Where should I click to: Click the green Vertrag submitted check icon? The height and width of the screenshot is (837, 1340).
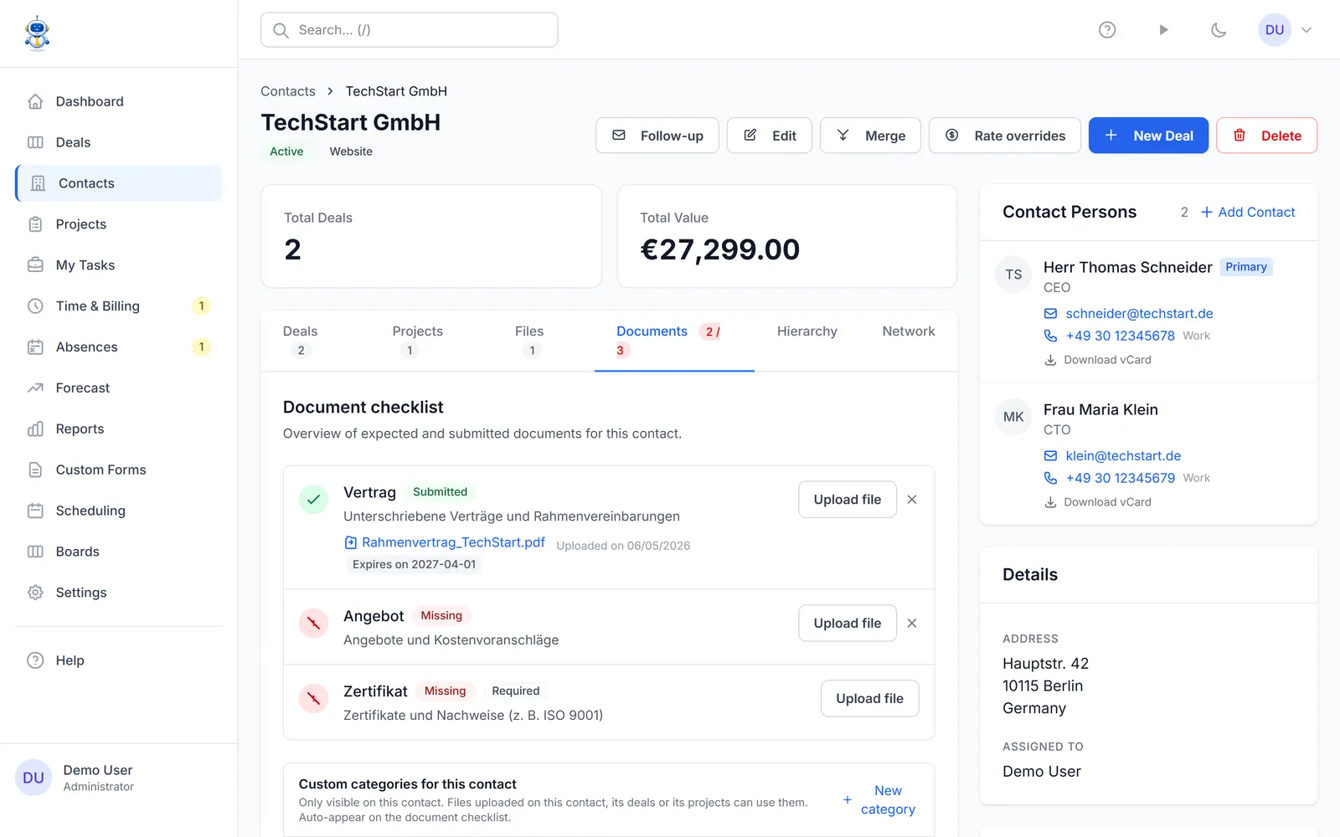313,500
